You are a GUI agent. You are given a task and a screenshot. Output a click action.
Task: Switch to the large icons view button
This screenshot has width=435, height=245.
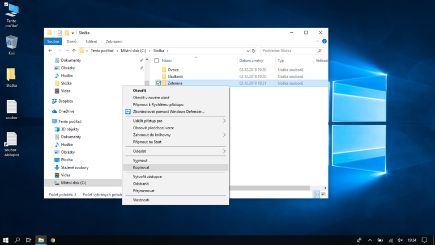click(323, 195)
